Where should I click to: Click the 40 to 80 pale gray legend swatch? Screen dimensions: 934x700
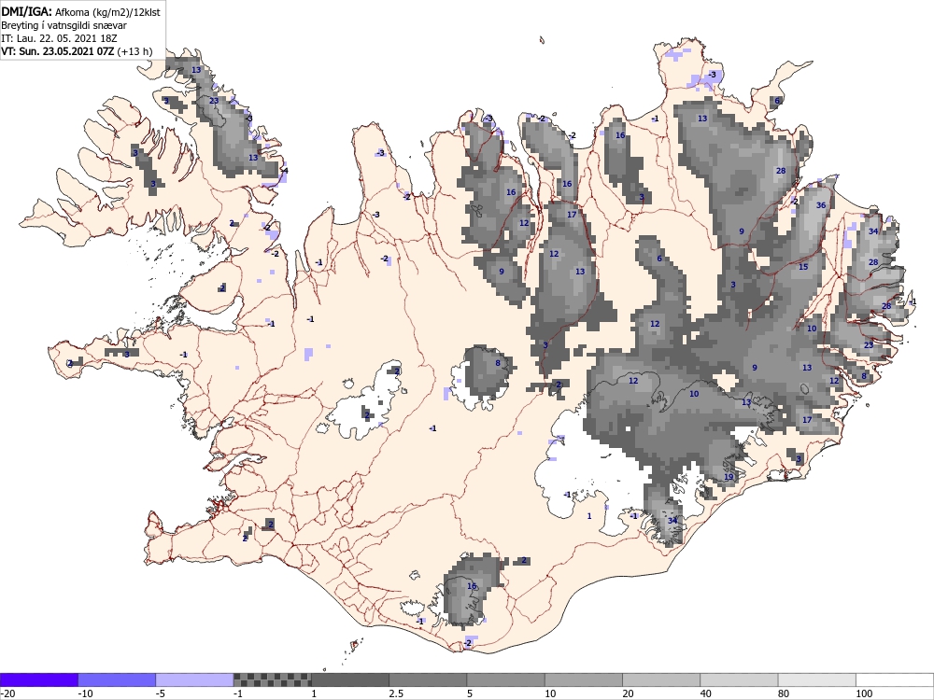coord(739,679)
